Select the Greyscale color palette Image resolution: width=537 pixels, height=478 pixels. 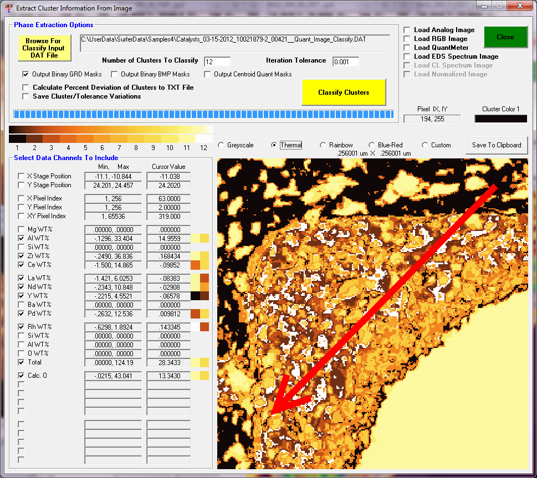(x=221, y=145)
